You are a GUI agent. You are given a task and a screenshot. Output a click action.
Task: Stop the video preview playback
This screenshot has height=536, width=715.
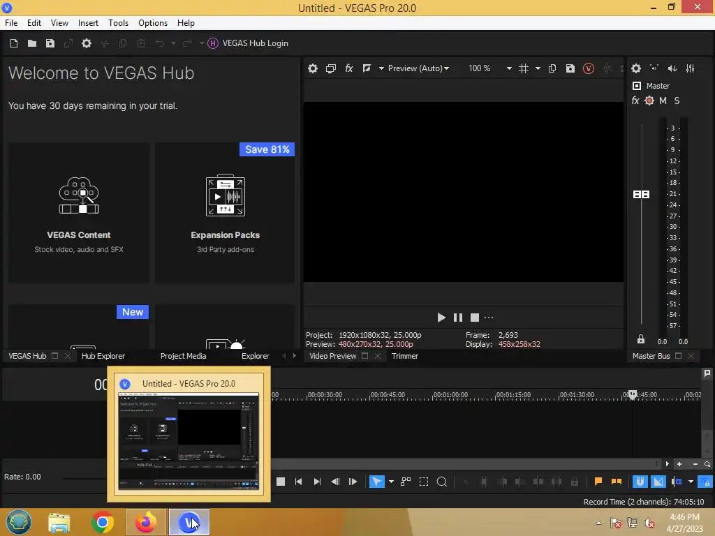coord(475,318)
